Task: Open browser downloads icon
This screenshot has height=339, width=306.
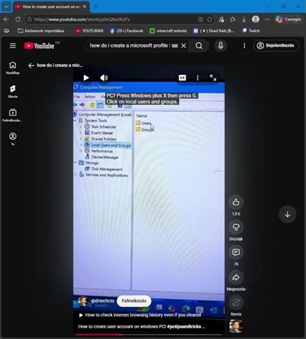Action: 244,20
